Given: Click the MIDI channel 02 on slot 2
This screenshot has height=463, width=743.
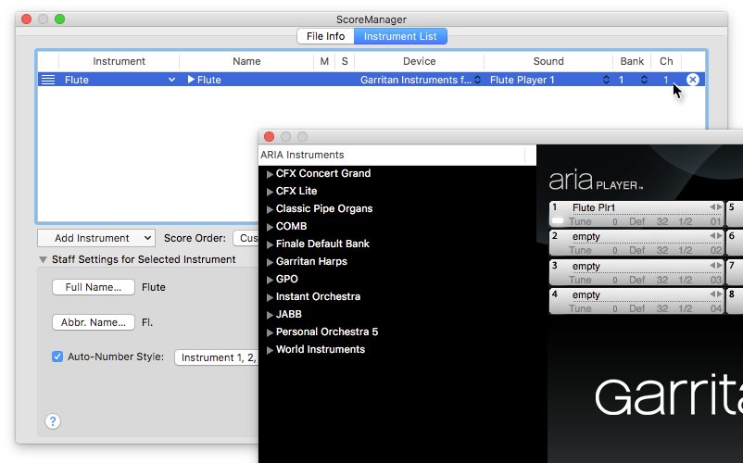Looking at the screenshot, I should (715, 250).
